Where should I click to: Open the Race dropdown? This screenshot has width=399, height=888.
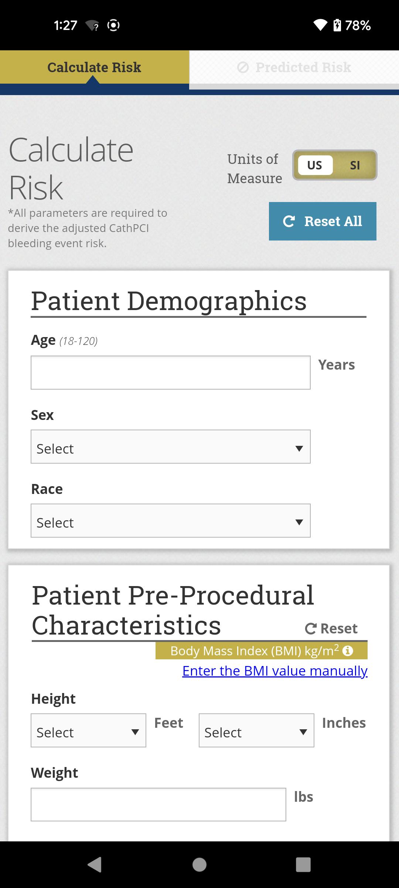coord(171,521)
